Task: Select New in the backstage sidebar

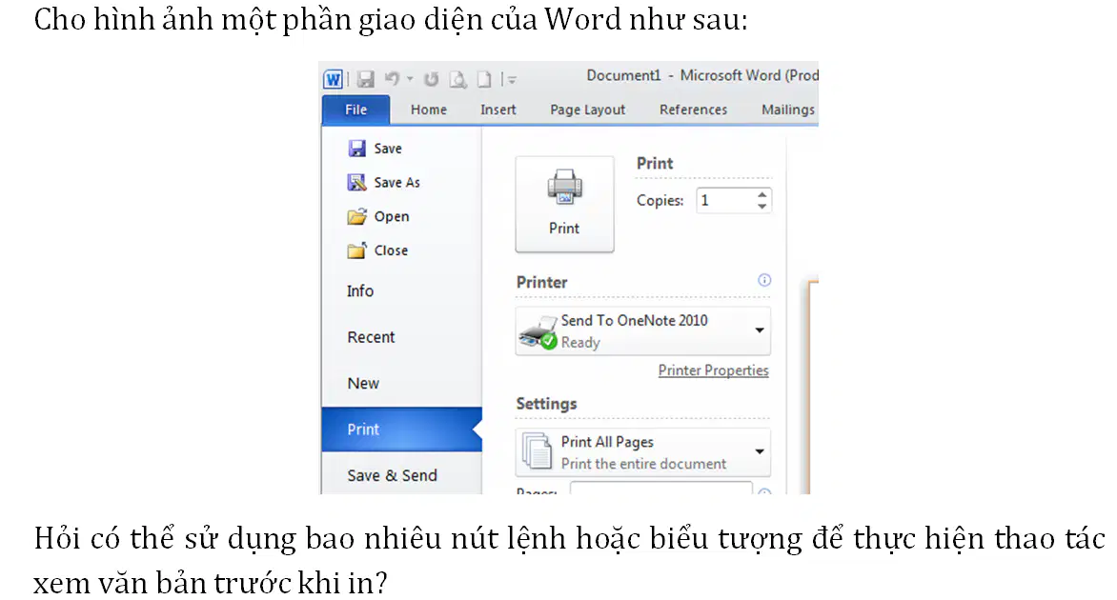Action: click(x=362, y=383)
